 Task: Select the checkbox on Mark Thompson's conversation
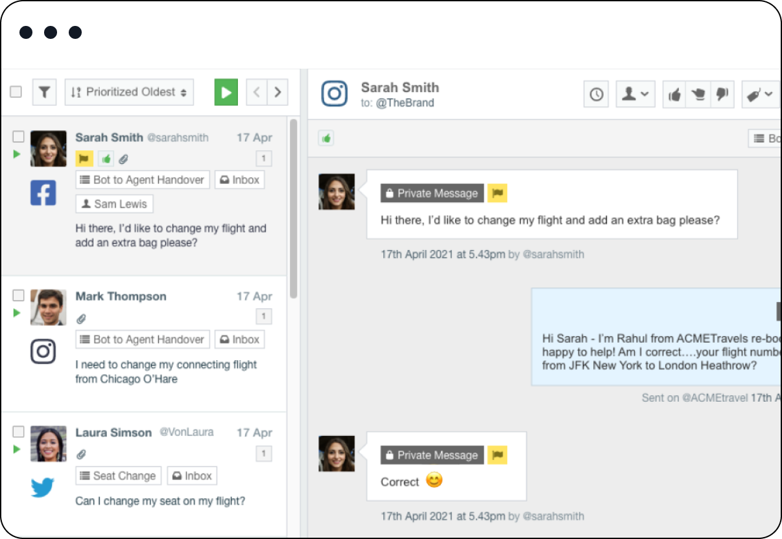18,295
